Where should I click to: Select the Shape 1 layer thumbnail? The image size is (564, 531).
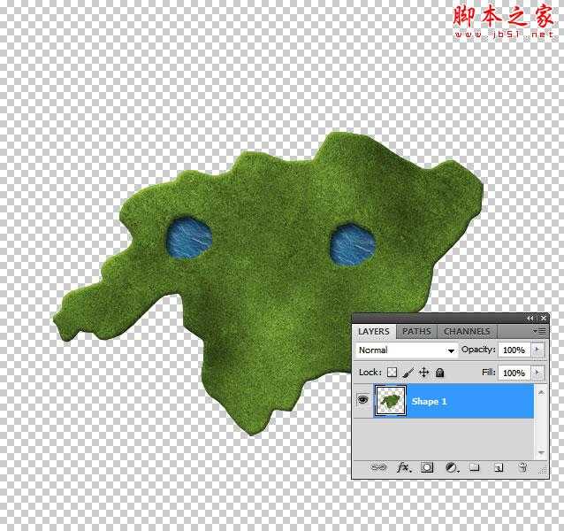[390, 401]
